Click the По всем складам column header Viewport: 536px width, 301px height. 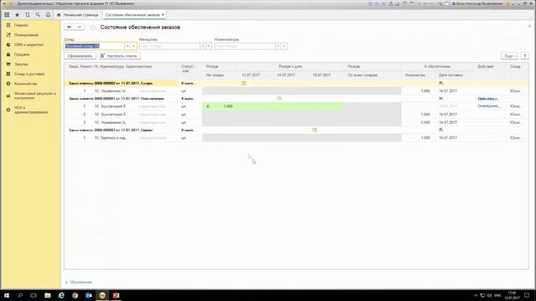point(363,75)
